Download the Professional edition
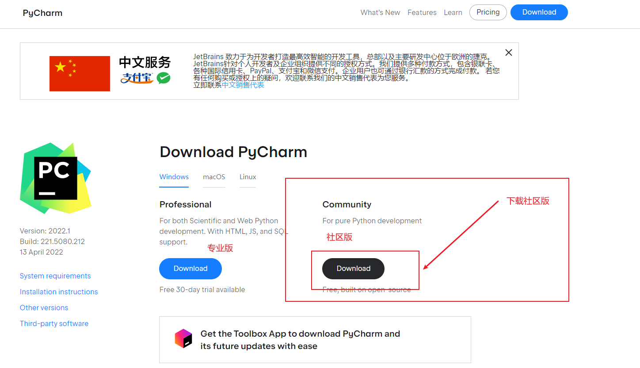 [x=190, y=269]
